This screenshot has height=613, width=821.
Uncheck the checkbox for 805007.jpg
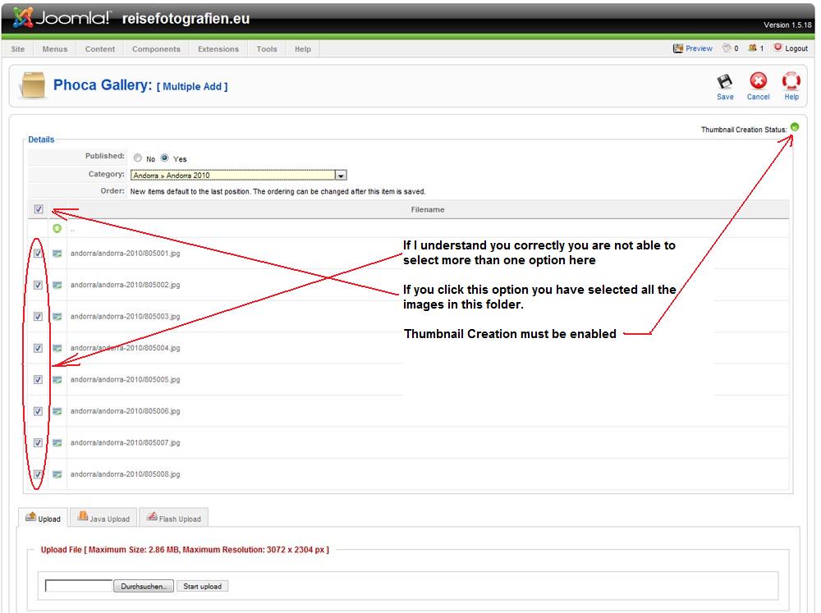coord(39,443)
